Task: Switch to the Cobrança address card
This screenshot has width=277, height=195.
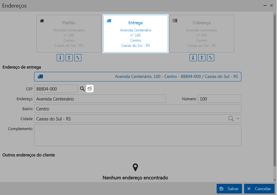Action: pos(202,34)
